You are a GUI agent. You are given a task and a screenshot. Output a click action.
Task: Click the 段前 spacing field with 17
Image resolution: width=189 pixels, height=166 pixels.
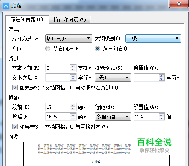(x=58, y=107)
